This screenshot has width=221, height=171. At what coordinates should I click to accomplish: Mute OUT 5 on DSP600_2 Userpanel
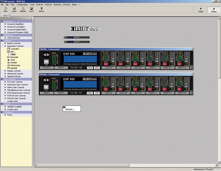tap(164, 89)
